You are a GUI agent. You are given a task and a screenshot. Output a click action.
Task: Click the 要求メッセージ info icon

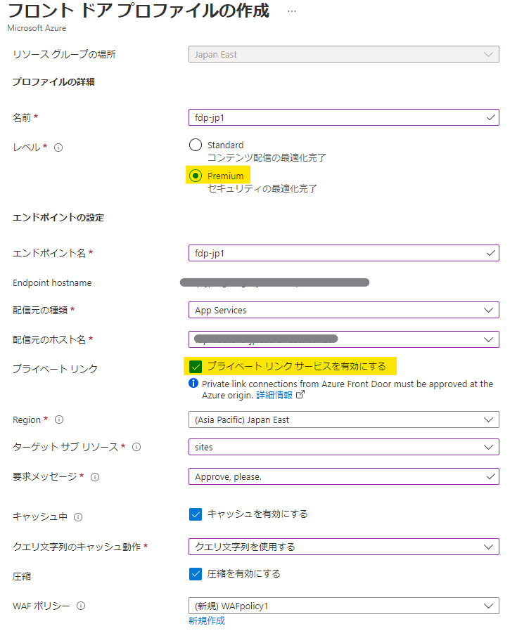95,476
